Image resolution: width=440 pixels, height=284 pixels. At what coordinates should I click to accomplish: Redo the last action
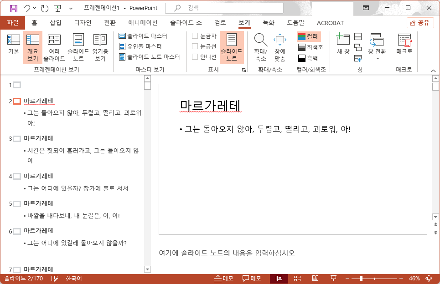click(x=45, y=8)
